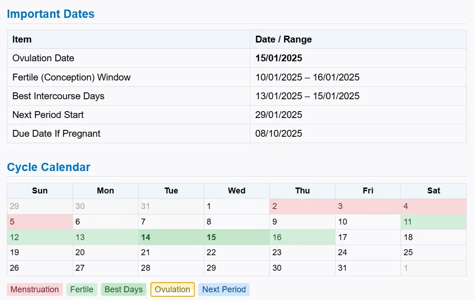The height and width of the screenshot is (300, 475).
Task: Click the Fertile (Conception) Window row label
Action: point(71,77)
